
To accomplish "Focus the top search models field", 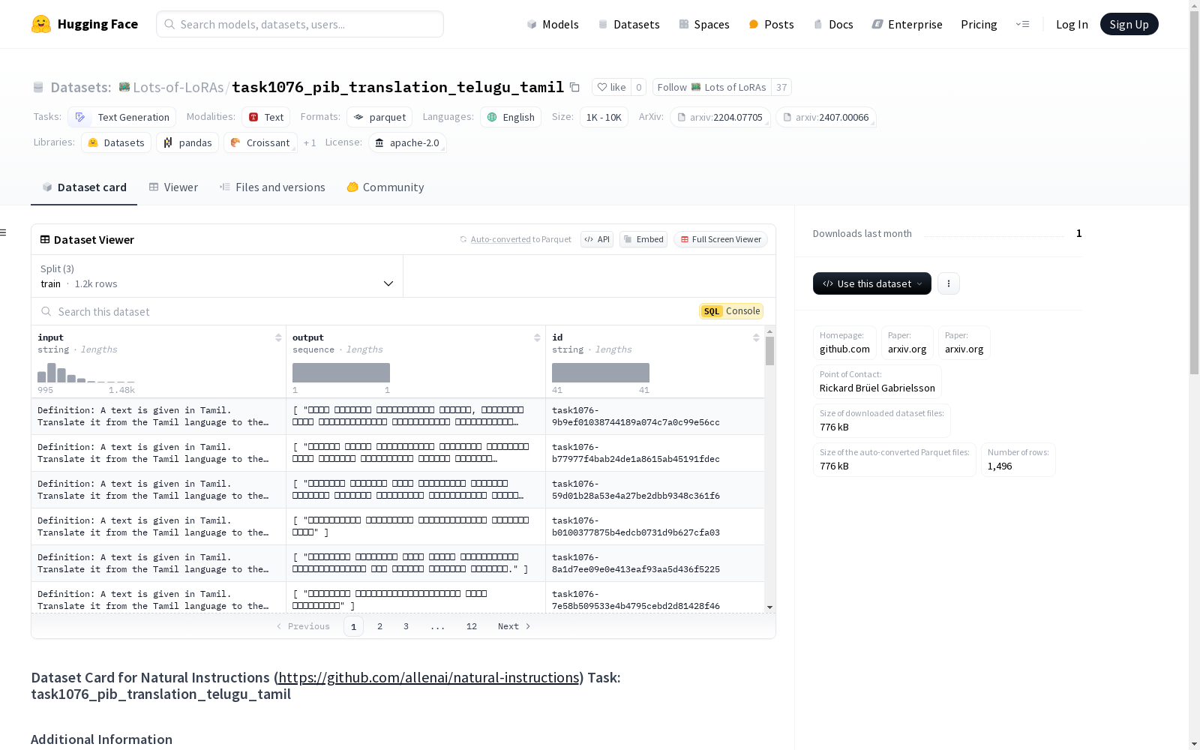I will [300, 24].
